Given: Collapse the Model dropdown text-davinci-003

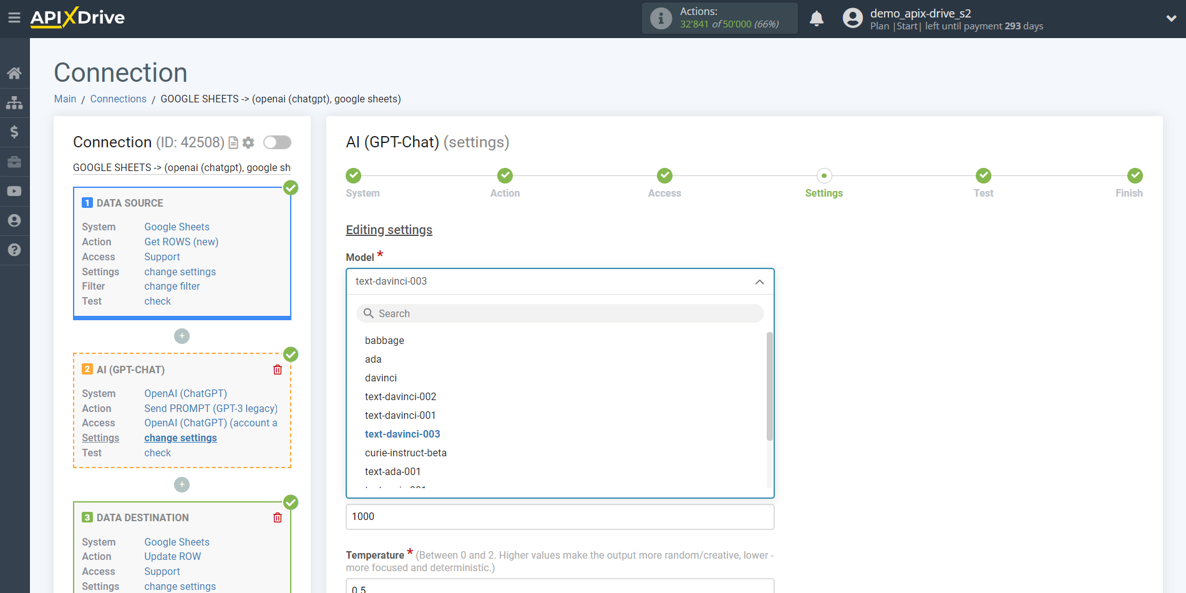Looking at the screenshot, I should point(560,282).
